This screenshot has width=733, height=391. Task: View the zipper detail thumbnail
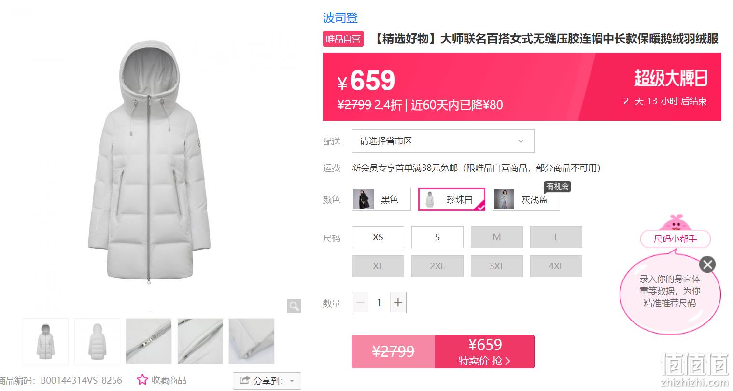[149, 341]
